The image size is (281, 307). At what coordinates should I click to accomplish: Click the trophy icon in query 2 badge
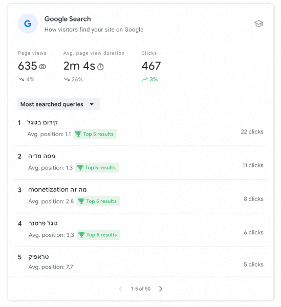point(80,168)
